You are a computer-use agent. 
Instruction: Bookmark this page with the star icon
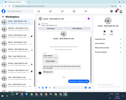coord(115,6)
